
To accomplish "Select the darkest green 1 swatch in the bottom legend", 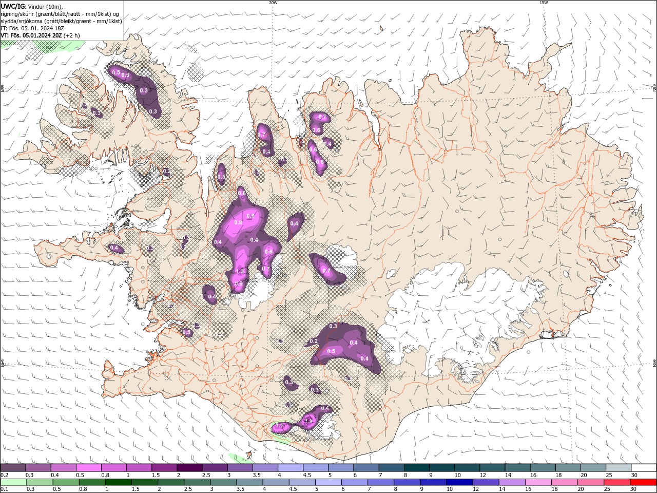I will 119,482.
